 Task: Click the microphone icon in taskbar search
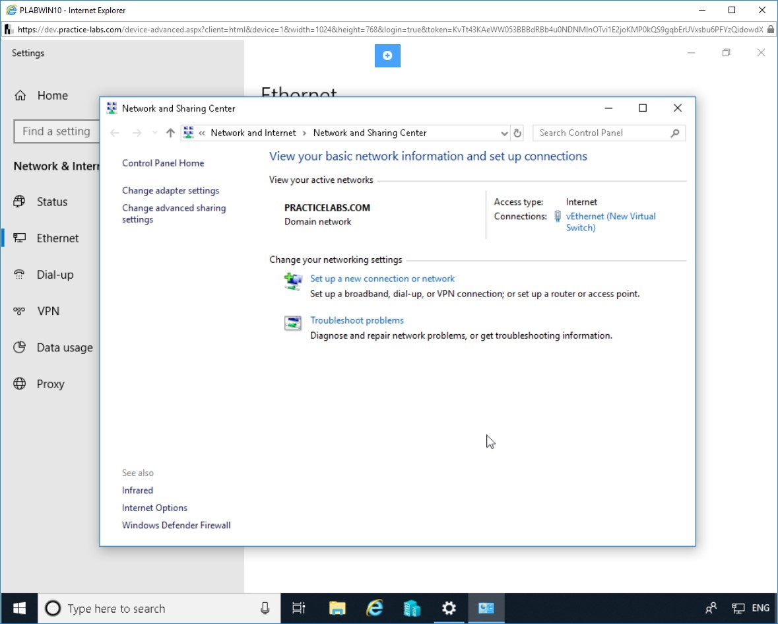(x=265, y=608)
